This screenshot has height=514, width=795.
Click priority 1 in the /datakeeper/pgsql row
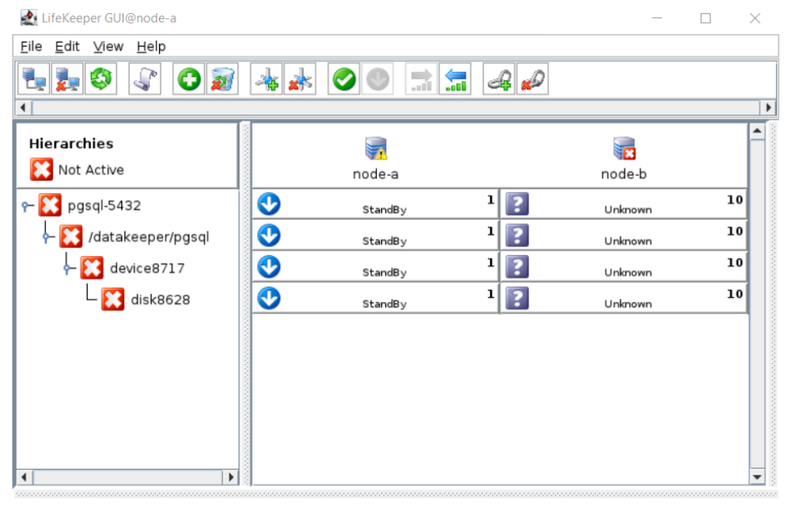490,231
